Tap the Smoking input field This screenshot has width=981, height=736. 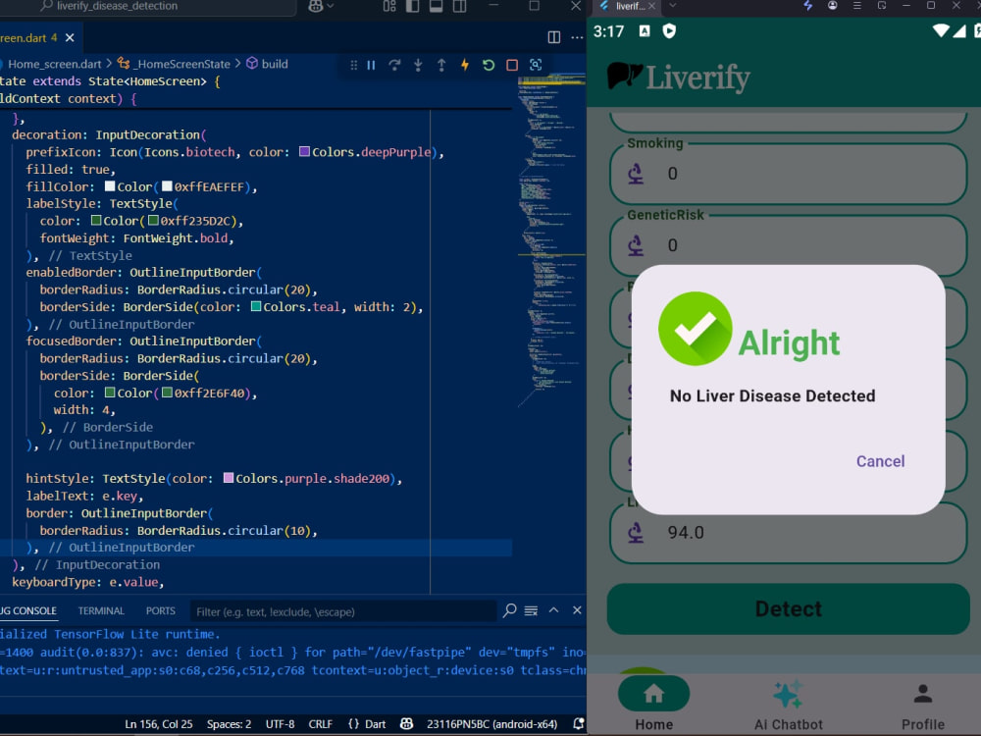[x=789, y=174]
